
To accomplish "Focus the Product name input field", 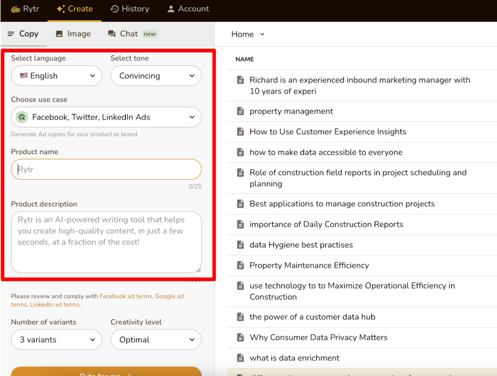I will 106,170.
